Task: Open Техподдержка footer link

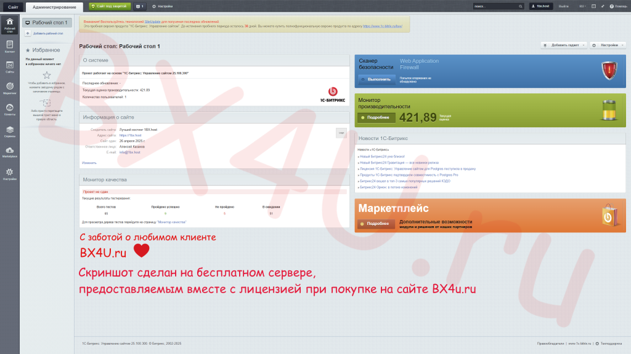Action: pyautogui.click(x=611, y=344)
